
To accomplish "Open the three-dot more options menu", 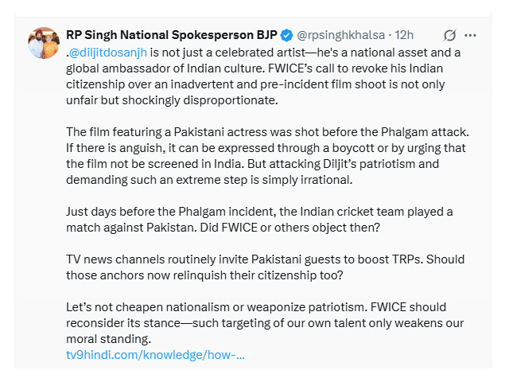I will [x=470, y=36].
